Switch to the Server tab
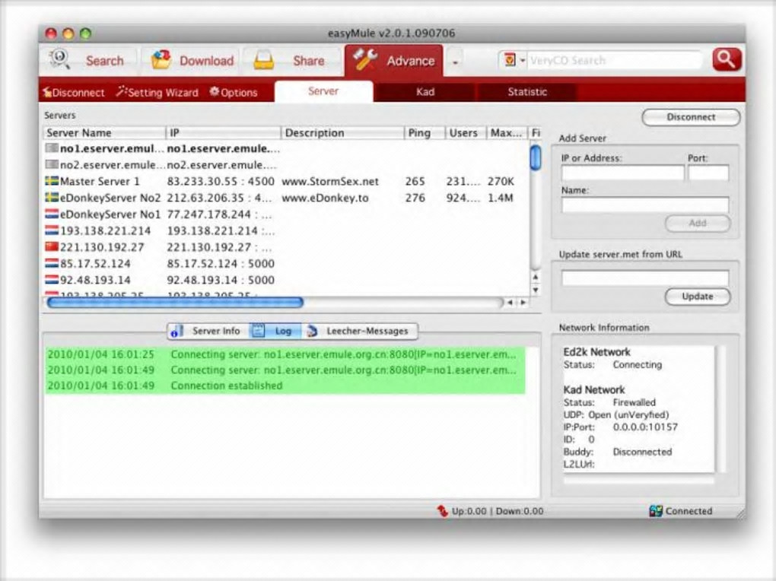The height and width of the screenshot is (581, 776). coord(323,91)
